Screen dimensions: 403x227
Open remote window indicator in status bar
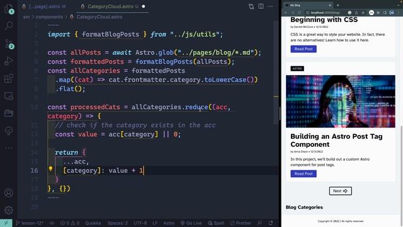click(x=6, y=223)
